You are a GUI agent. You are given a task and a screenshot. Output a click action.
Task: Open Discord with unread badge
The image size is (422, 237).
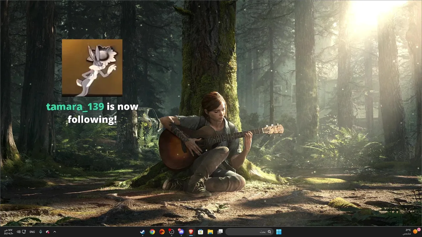(181, 232)
